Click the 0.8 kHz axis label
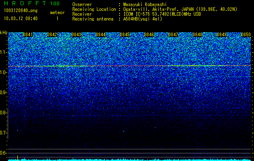Image resolution: width=254 pixels, height=161 pixels. pyautogui.click(x=3, y=113)
